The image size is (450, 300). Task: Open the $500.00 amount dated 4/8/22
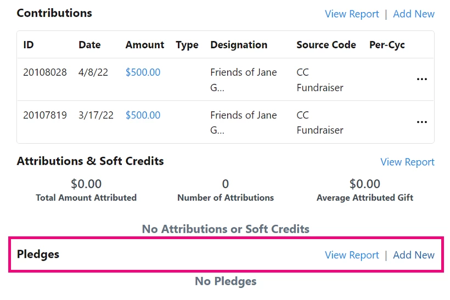coord(143,72)
